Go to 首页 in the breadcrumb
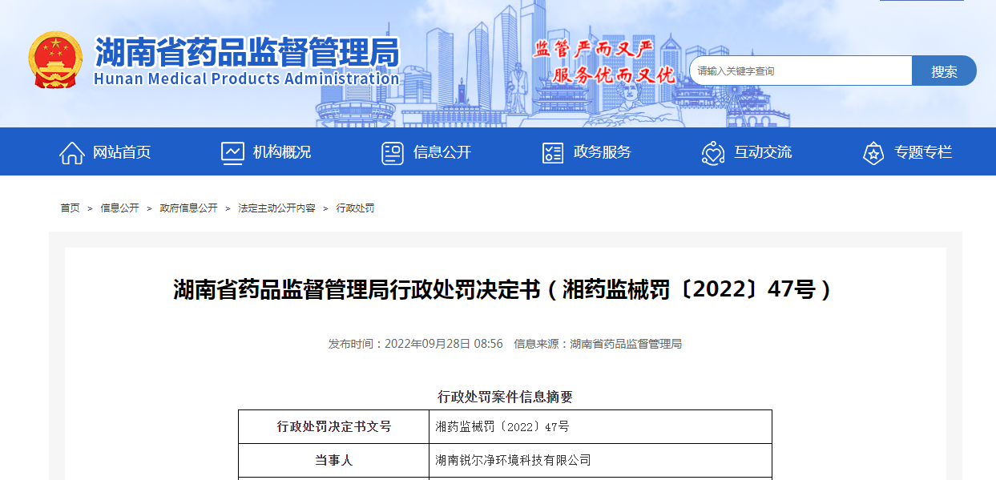The width and height of the screenshot is (996, 480). pyautogui.click(x=71, y=208)
